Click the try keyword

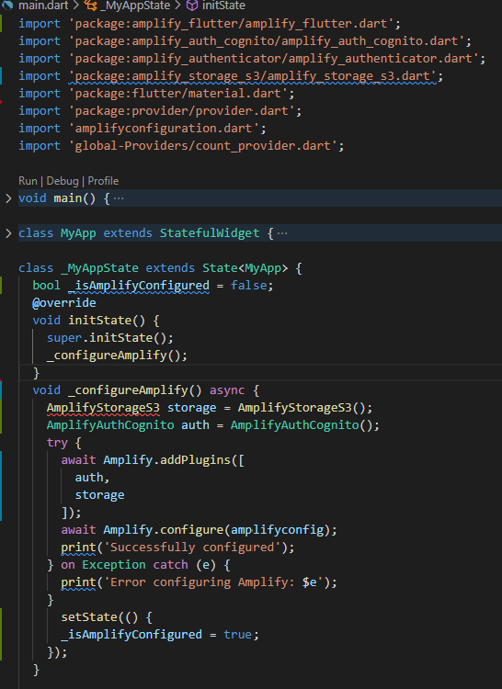57,443
